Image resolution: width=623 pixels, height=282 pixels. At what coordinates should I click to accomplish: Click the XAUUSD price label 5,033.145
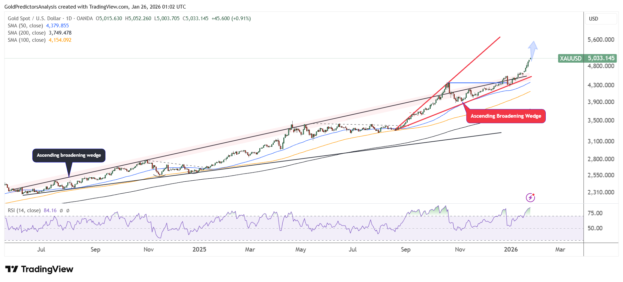[x=587, y=58]
